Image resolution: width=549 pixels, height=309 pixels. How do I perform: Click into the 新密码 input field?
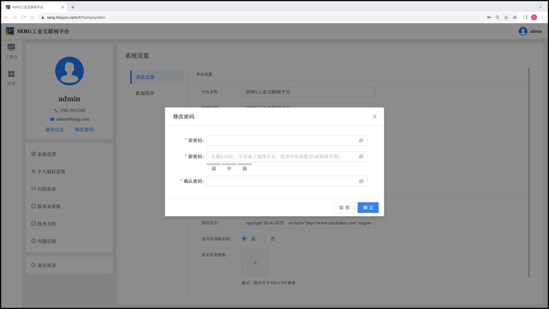pyautogui.click(x=282, y=157)
